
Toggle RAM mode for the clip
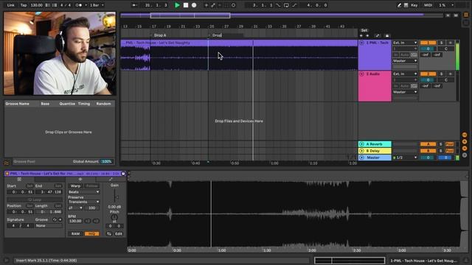point(75,234)
